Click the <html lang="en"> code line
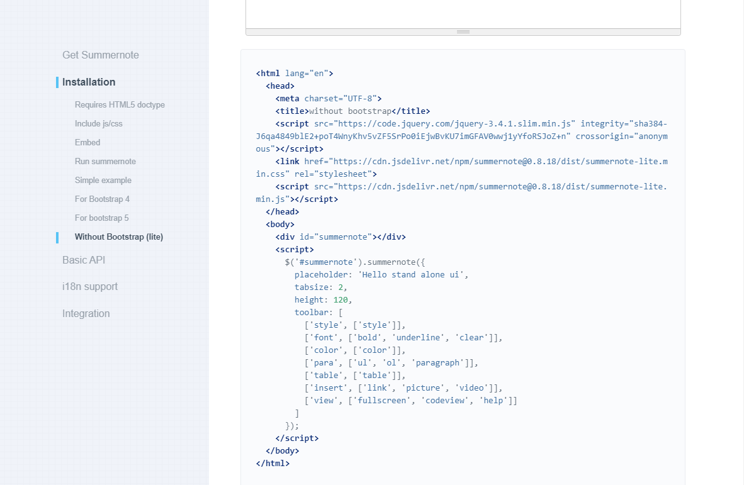The image size is (744, 485). (x=295, y=74)
